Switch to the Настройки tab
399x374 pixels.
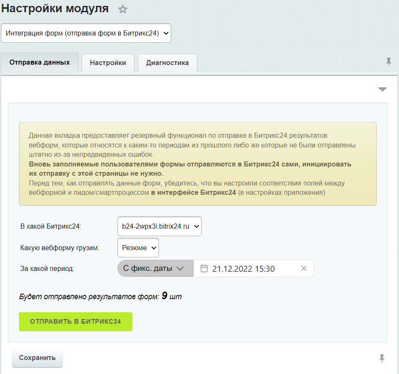click(x=108, y=63)
